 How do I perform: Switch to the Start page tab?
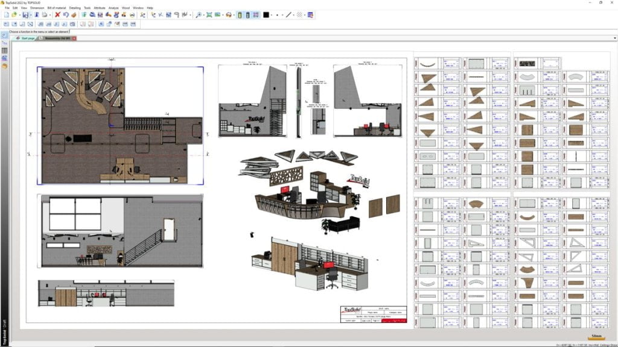[27, 37]
